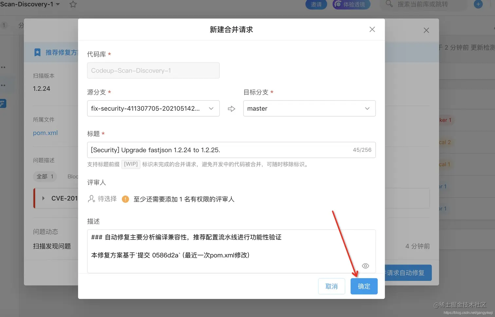This screenshot has height=317, width=495.
Task: Toggle description preview eye icon
Action: 365,266
